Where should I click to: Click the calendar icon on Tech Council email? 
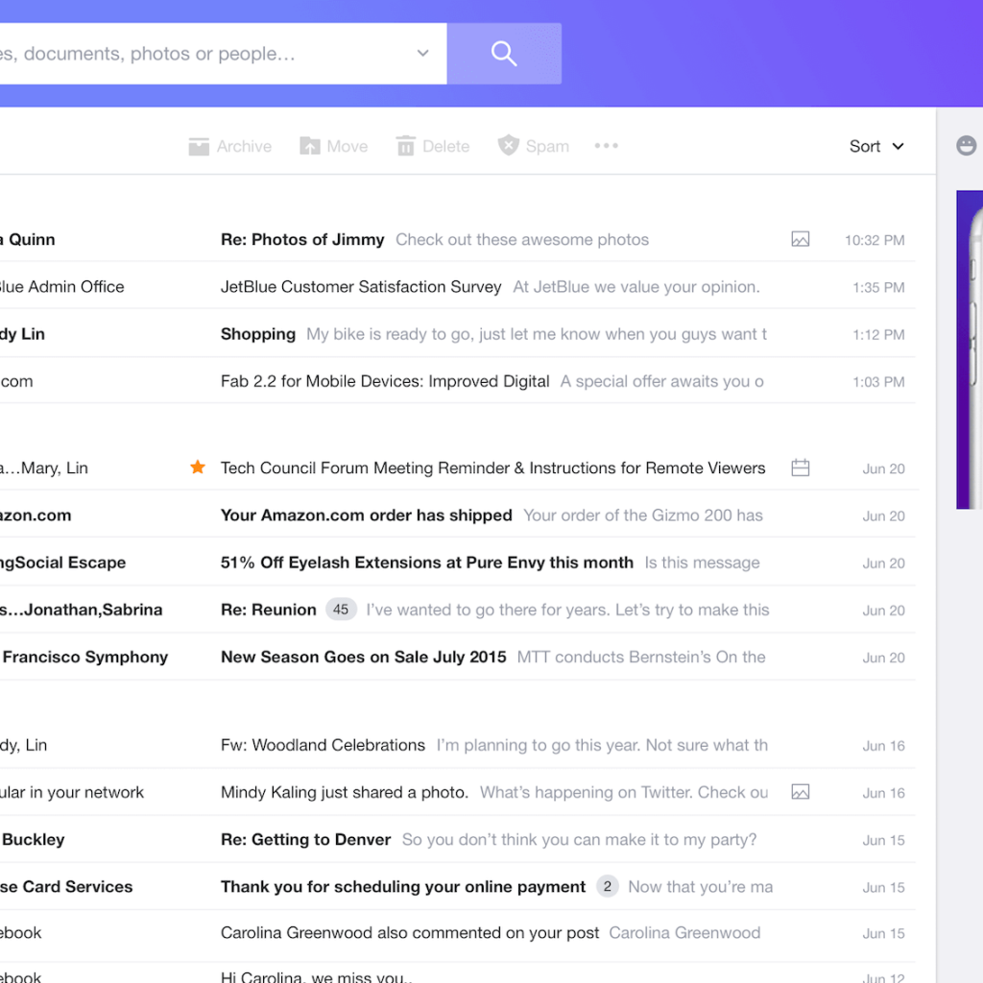tap(801, 468)
